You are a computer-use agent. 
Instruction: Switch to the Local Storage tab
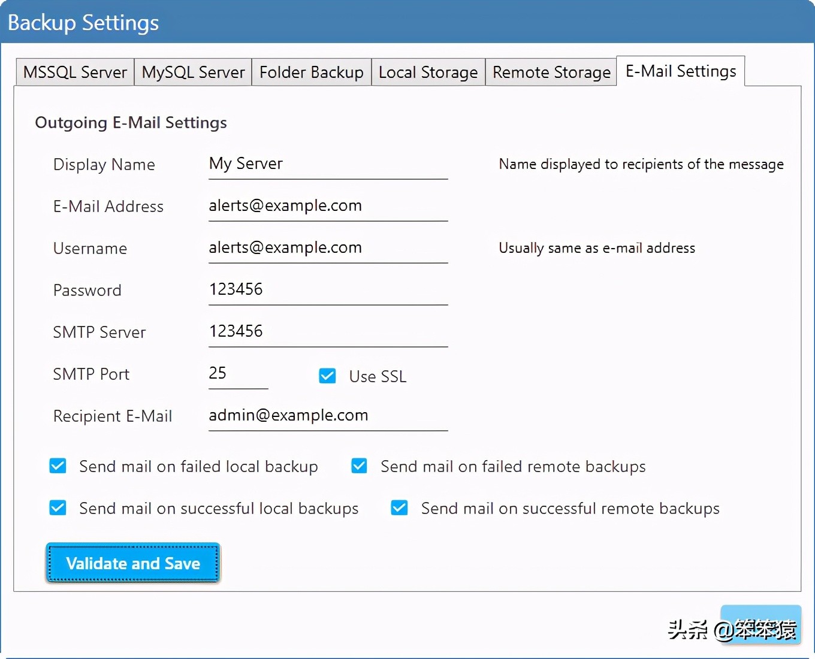click(x=428, y=72)
